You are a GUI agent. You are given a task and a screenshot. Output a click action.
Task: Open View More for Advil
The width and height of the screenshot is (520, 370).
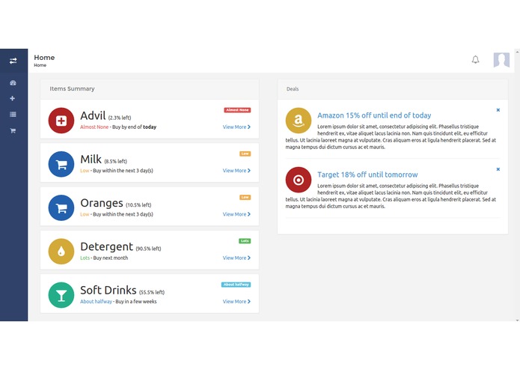[x=236, y=127]
